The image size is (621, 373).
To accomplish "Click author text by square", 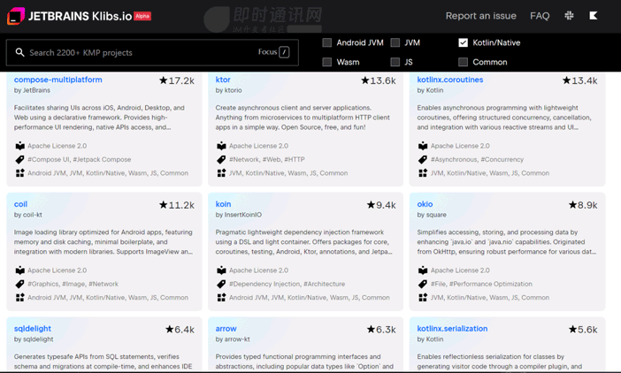I will click(x=432, y=215).
